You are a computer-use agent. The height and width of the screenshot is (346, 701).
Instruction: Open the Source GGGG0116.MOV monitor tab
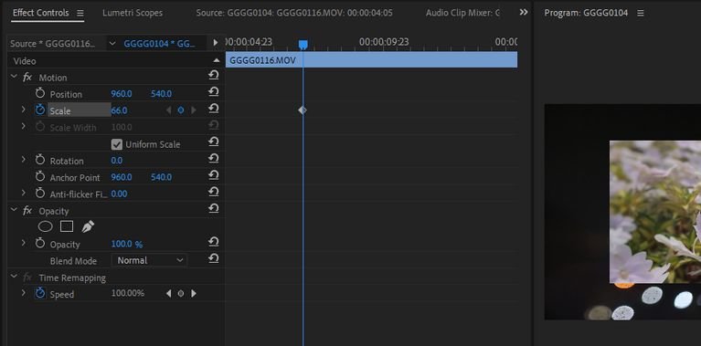point(294,13)
